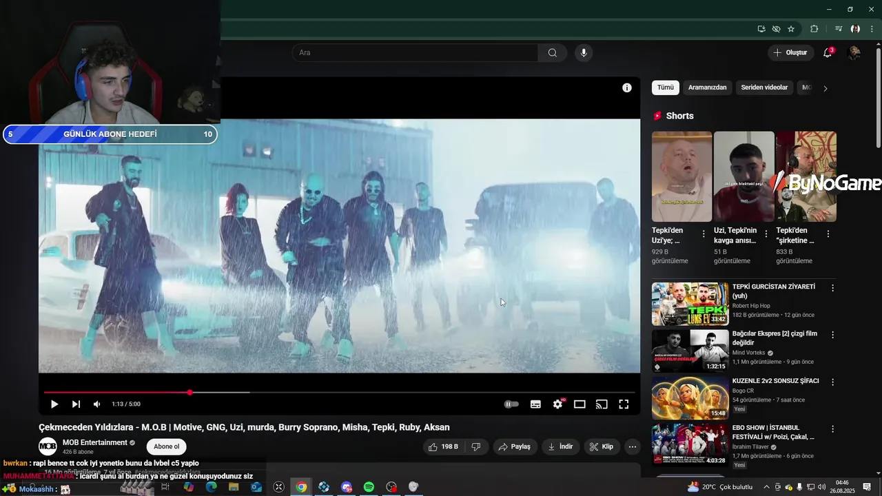Start voice search with the microphone icon
882x496 pixels.
[x=584, y=53]
